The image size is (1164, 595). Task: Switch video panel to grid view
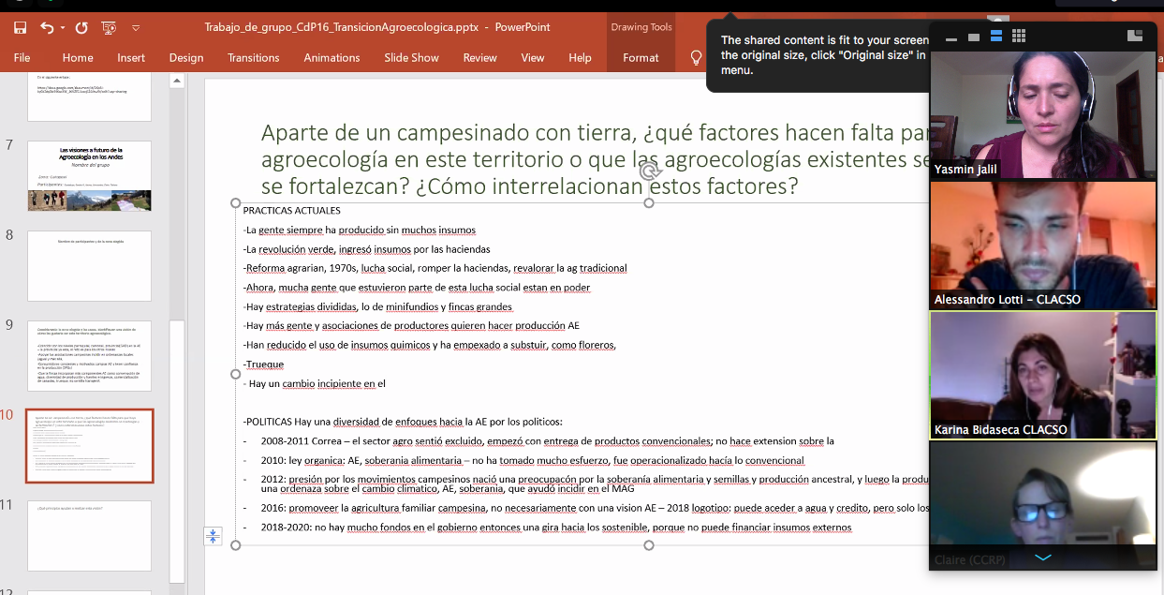coord(1019,37)
